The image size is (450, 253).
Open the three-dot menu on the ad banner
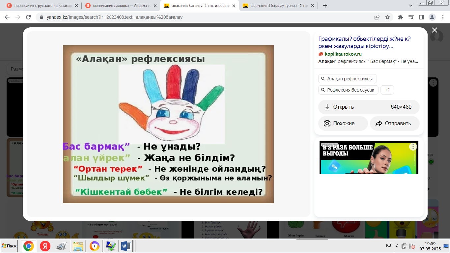tap(413, 147)
